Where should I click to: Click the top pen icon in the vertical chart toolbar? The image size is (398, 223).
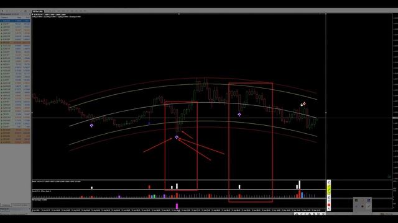pos(329,182)
